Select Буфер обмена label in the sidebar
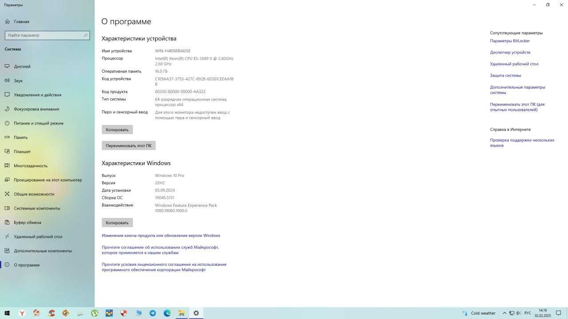 (x=28, y=222)
